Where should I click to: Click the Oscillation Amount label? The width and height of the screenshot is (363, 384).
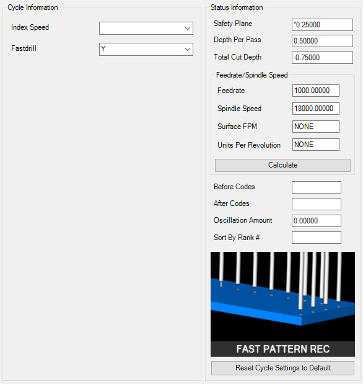(x=243, y=220)
